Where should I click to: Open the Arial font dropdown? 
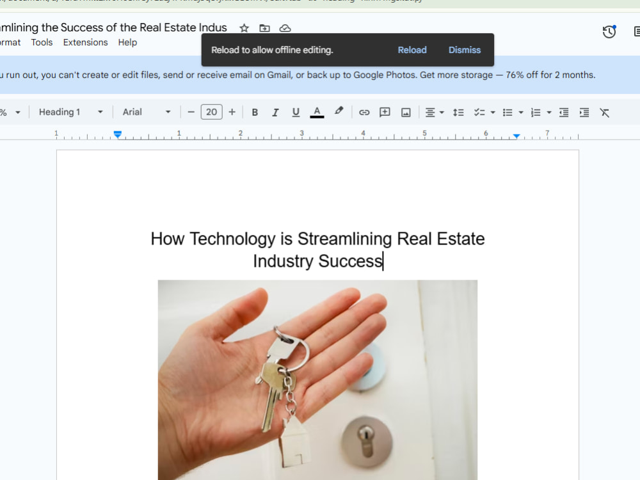[146, 112]
